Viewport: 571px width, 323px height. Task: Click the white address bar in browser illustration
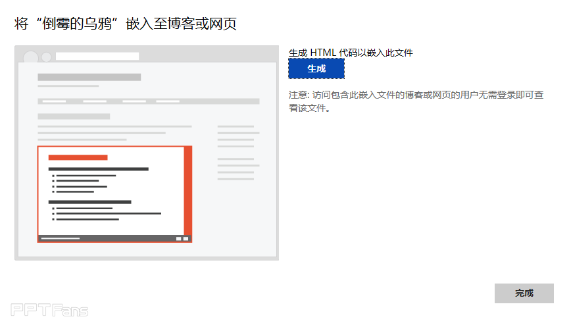click(x=97, y=56)
